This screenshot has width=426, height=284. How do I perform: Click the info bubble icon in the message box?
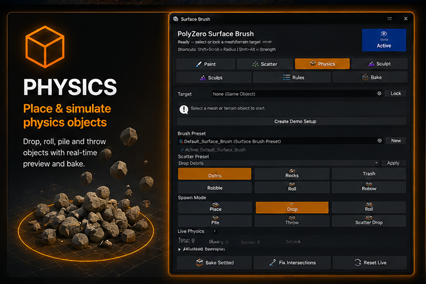184,109
